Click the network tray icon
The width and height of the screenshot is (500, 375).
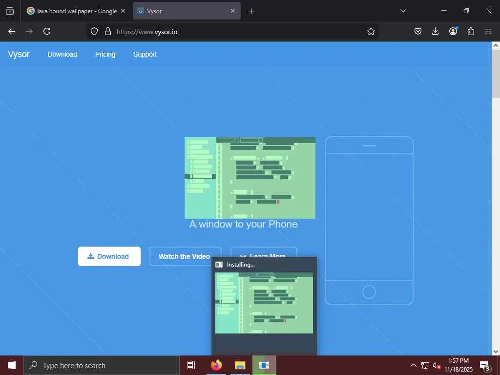(x=425, y=365)
